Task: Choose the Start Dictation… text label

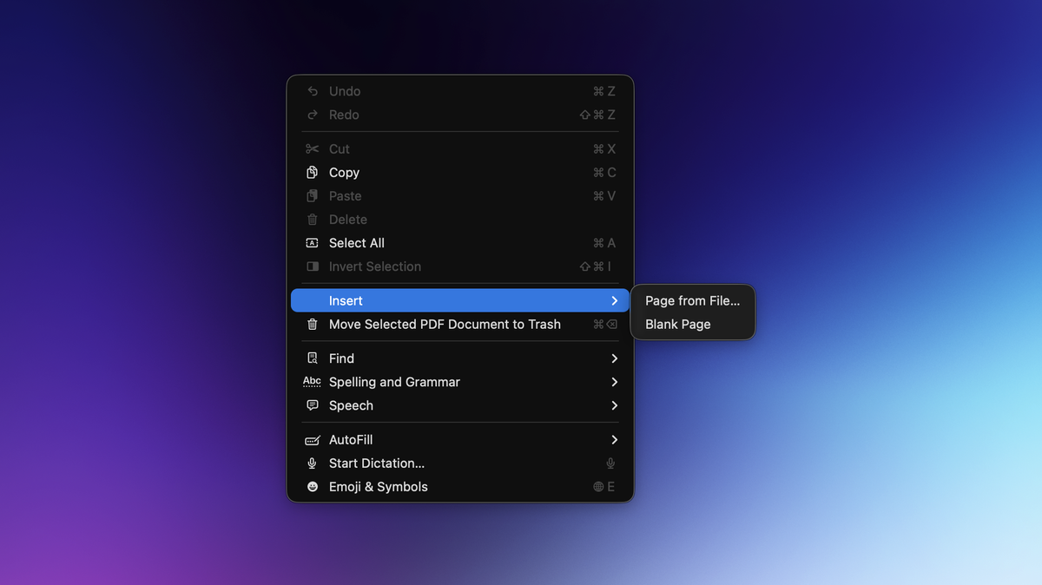Action: [x=376, y=463]
